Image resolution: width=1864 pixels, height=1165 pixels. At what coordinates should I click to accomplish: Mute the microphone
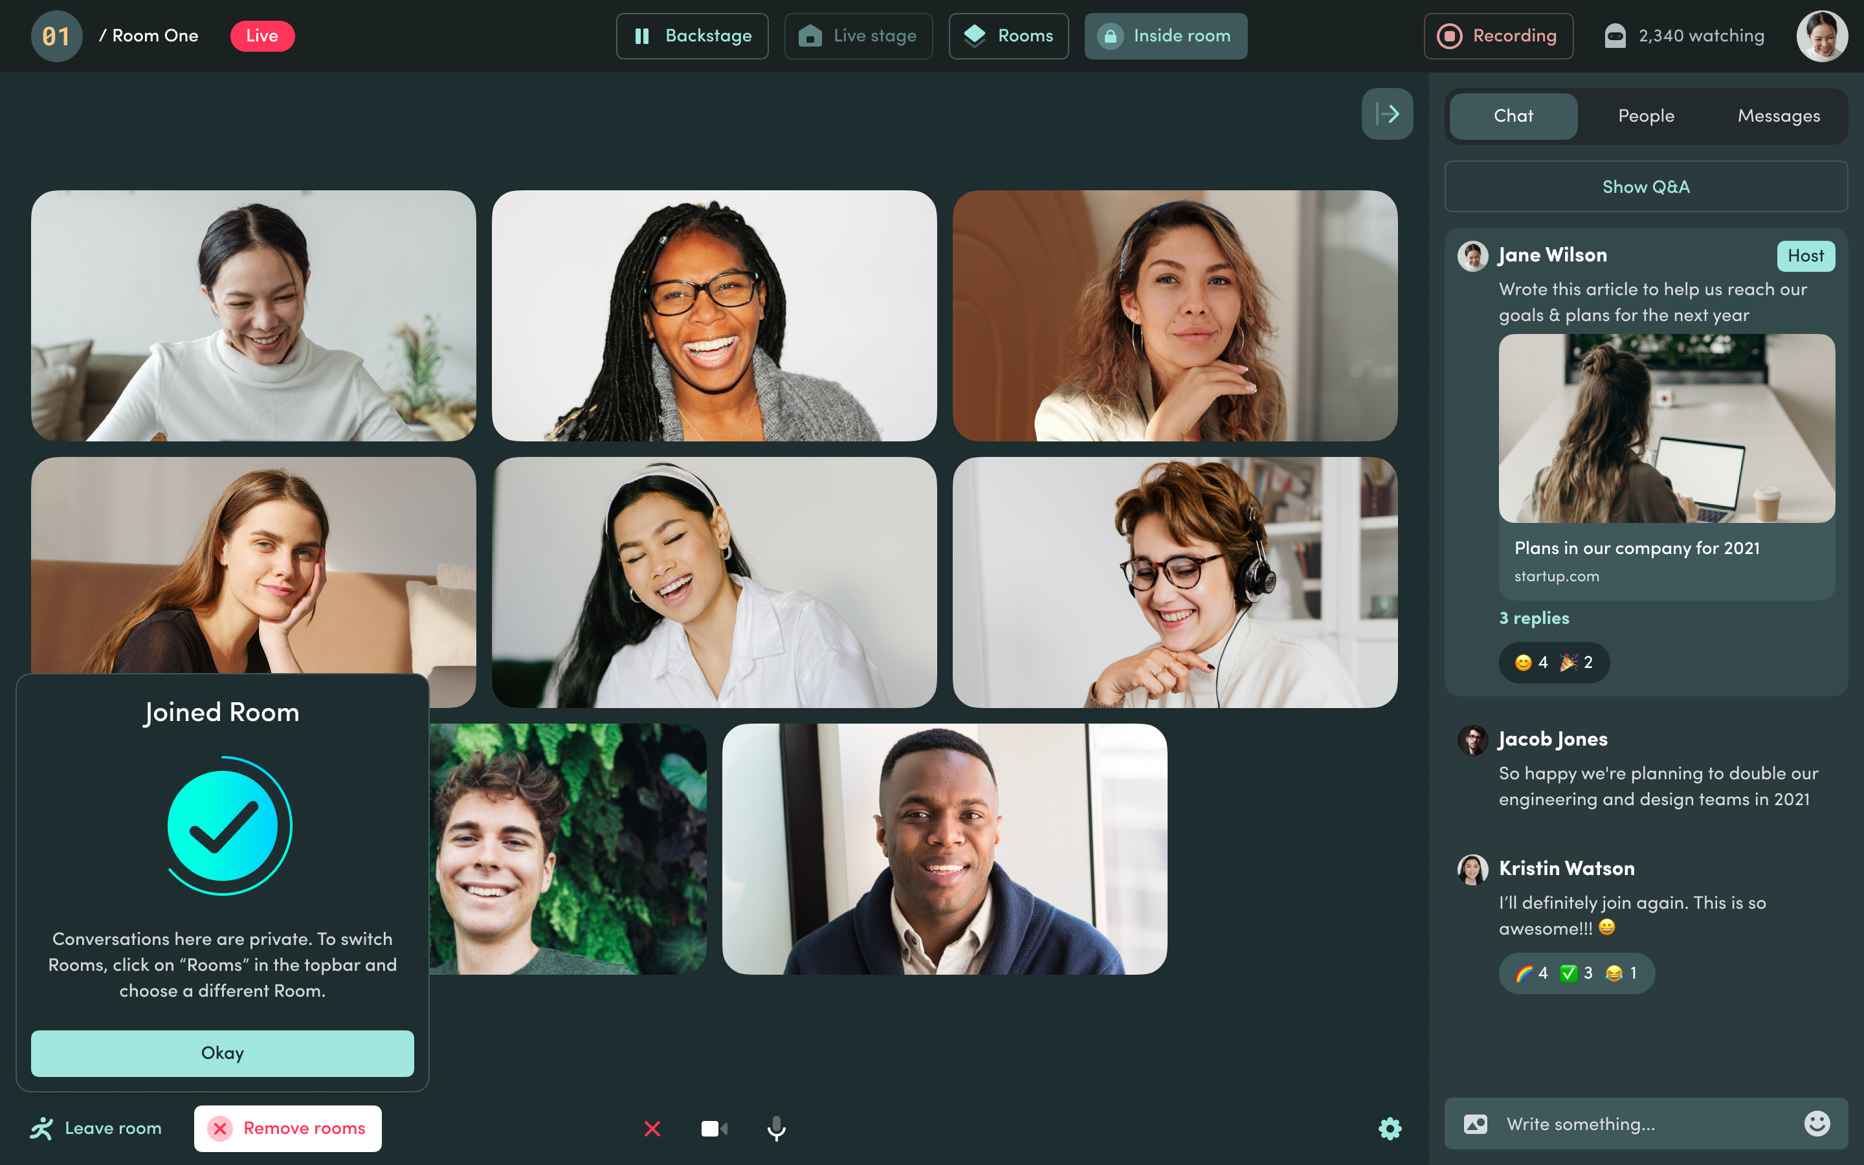pyautogui.click(x=777, y=1129)
